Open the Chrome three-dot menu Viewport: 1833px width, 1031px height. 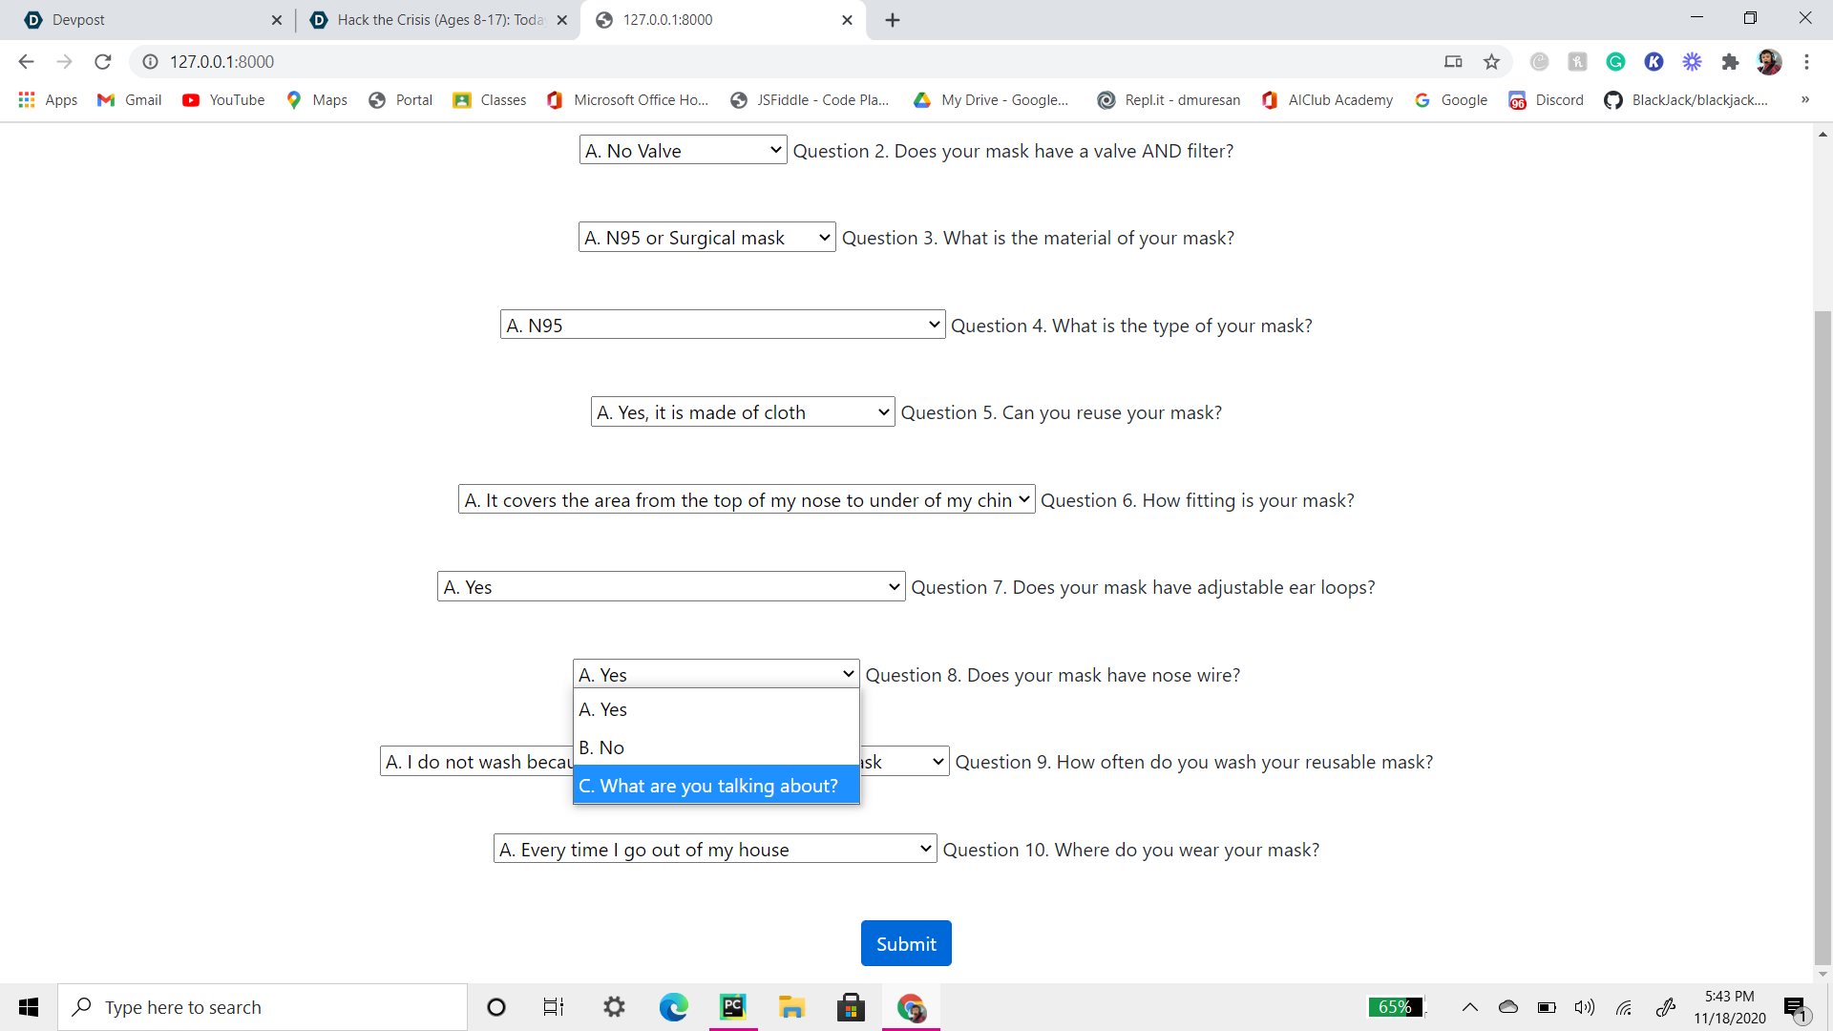1806,62
